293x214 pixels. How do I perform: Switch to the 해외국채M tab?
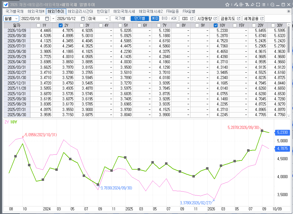click(36, 12)
